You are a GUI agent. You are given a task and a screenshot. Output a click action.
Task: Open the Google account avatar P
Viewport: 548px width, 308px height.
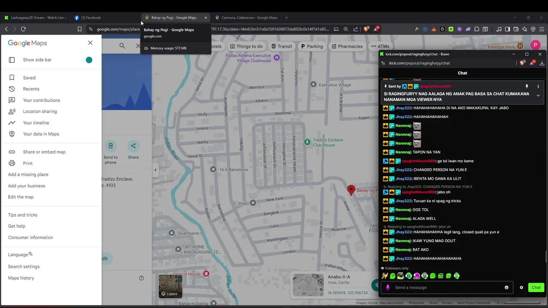pyautogui.click(x=535, y=45)
